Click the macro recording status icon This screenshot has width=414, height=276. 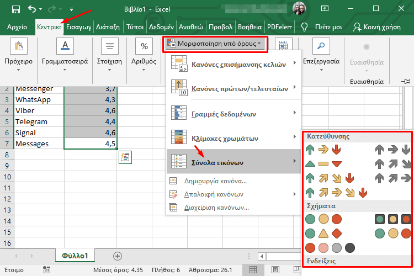tap(47, 270)
